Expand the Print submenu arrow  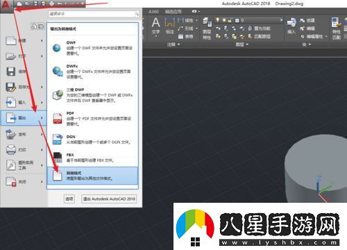pos(42,150)
